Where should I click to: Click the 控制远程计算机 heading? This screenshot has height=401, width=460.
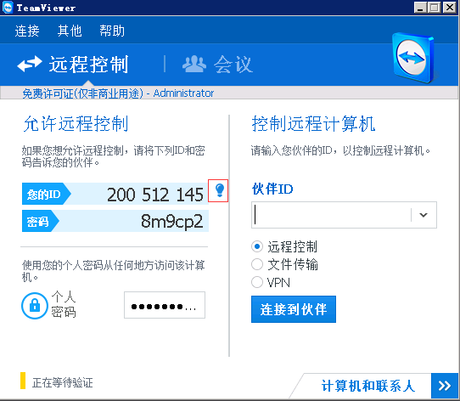click(x=314, y=124)
